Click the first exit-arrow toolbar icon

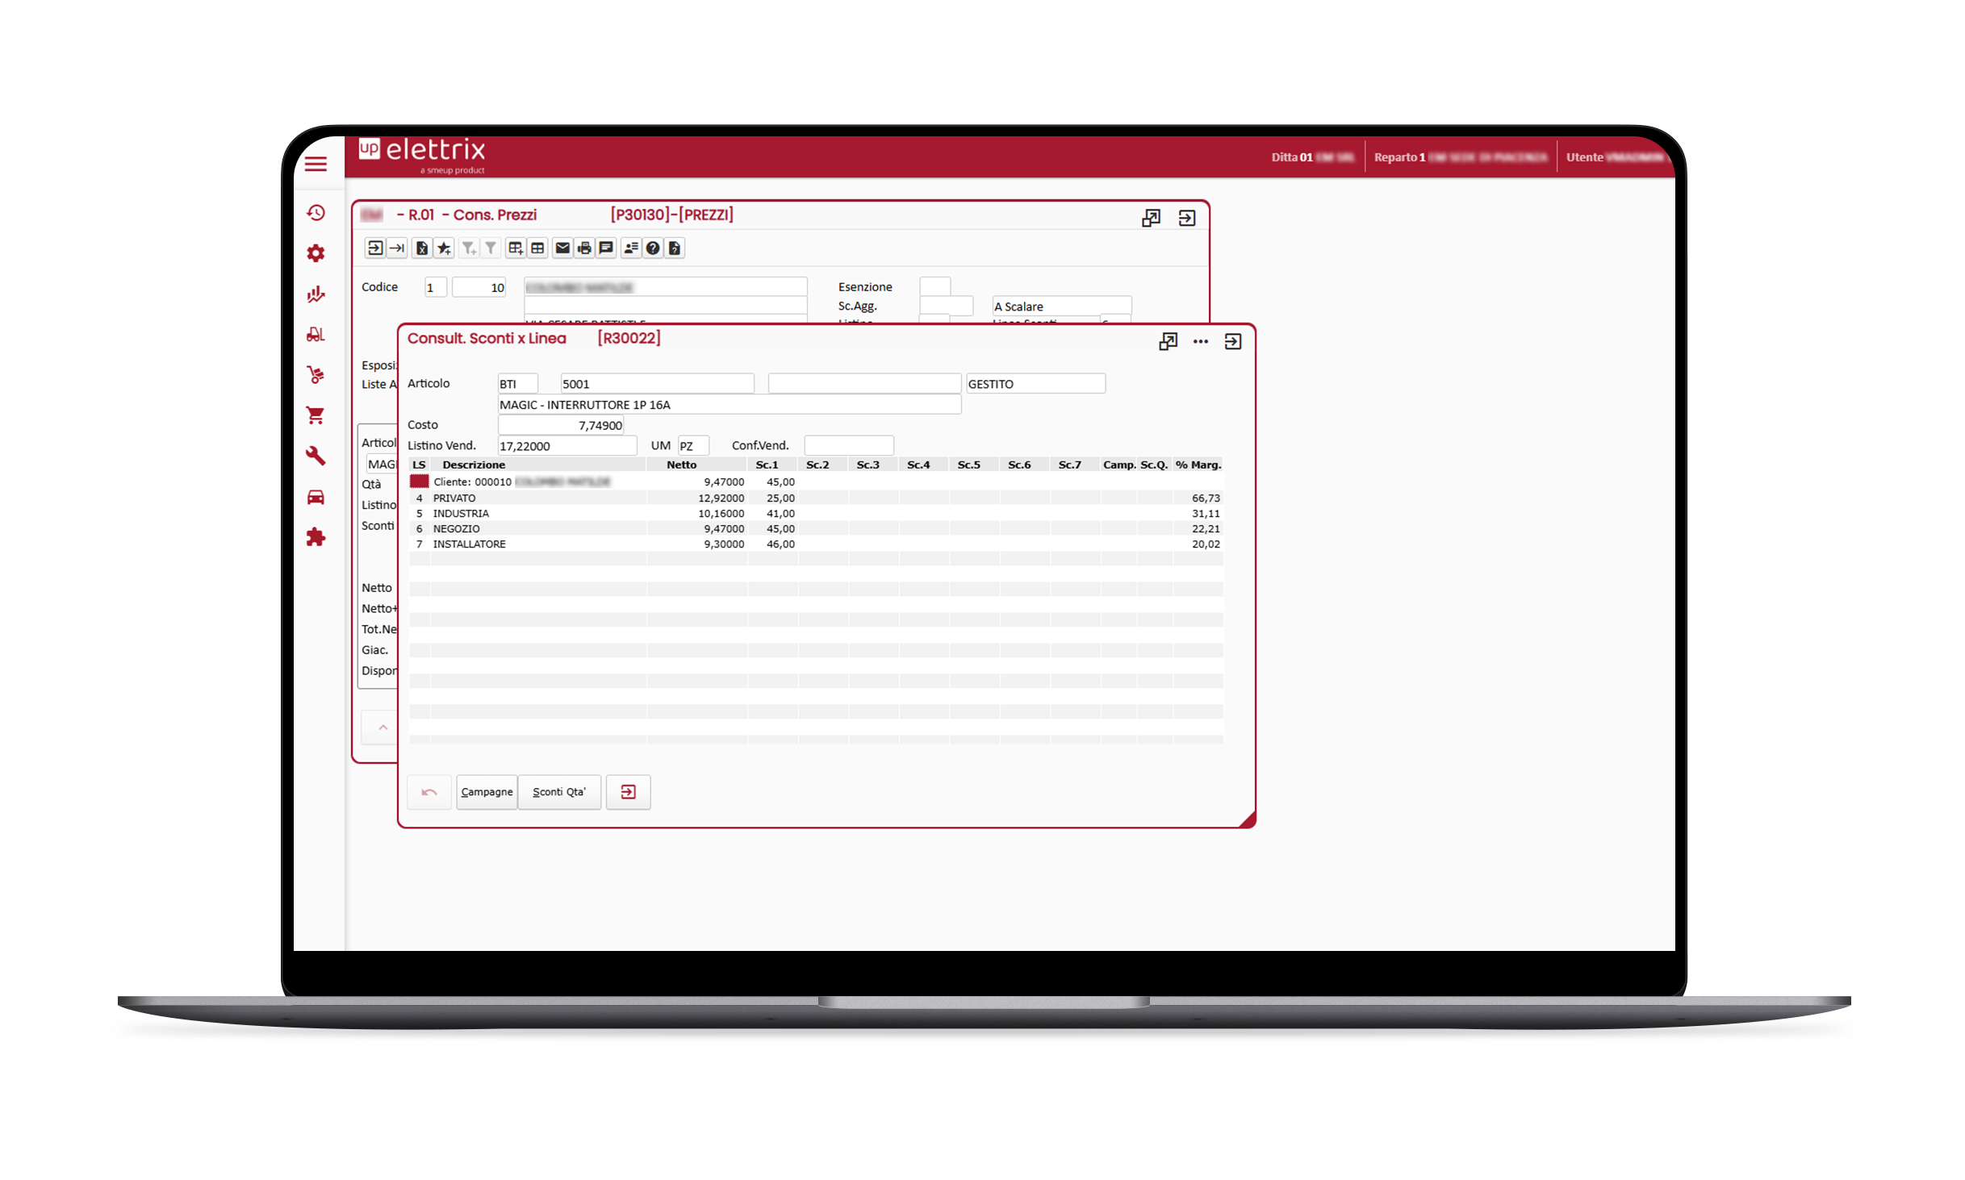tap(374, 248)
